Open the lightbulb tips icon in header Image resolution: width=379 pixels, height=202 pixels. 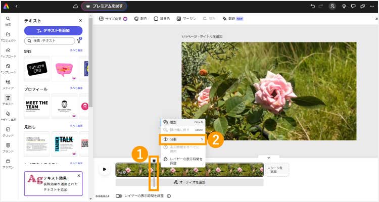344,6
